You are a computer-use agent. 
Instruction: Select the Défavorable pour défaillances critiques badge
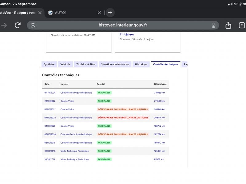[x=123, y=118]
